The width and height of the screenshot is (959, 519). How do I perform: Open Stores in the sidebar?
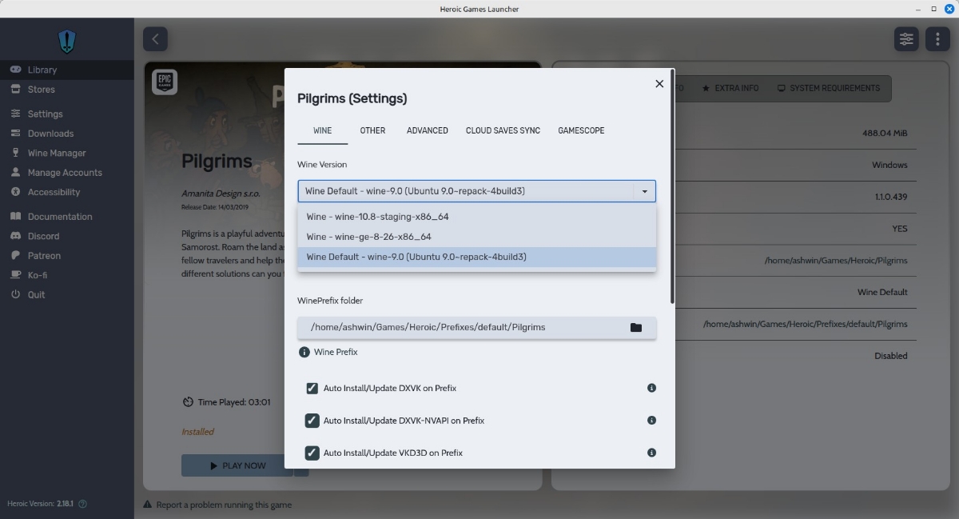[x=67, y=90]
